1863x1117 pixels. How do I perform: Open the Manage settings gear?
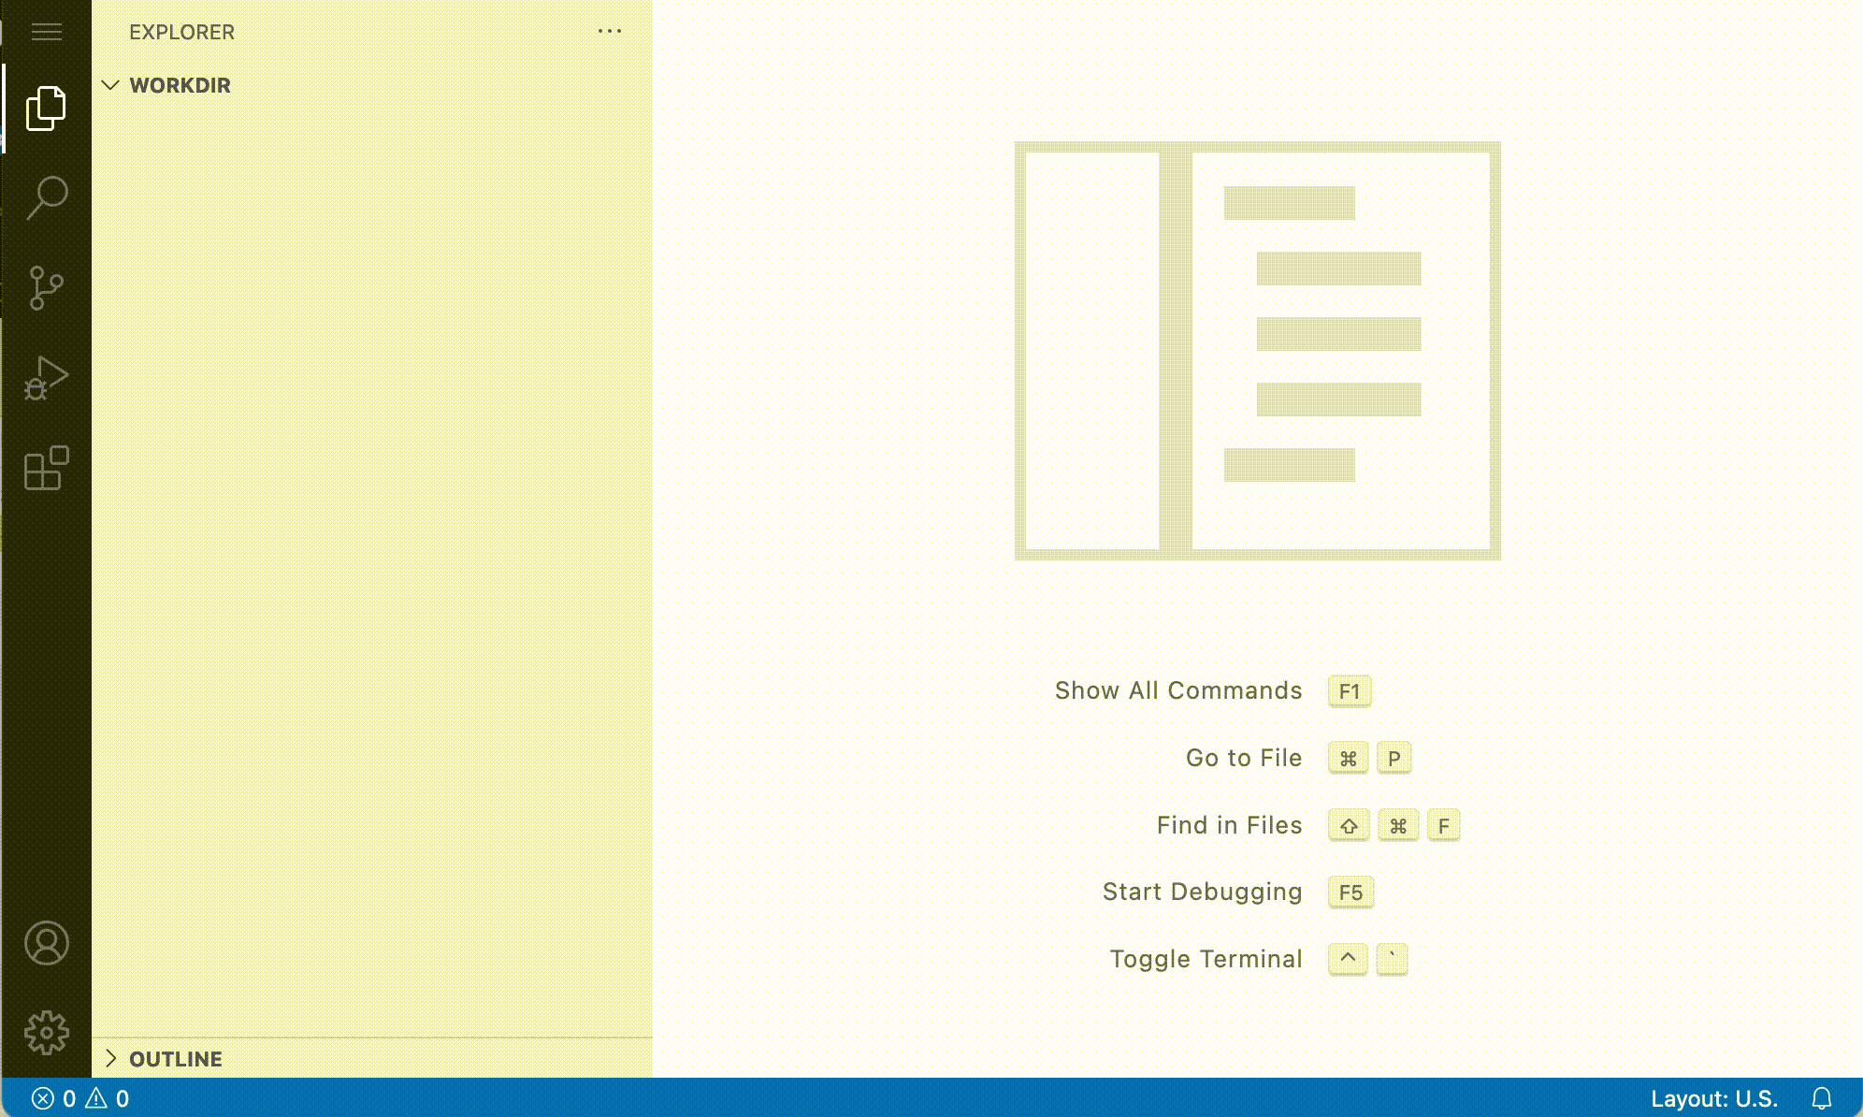point(46,1033)
